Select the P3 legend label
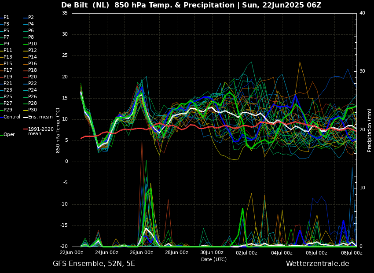The image size is (374, 273). [4, 24]
